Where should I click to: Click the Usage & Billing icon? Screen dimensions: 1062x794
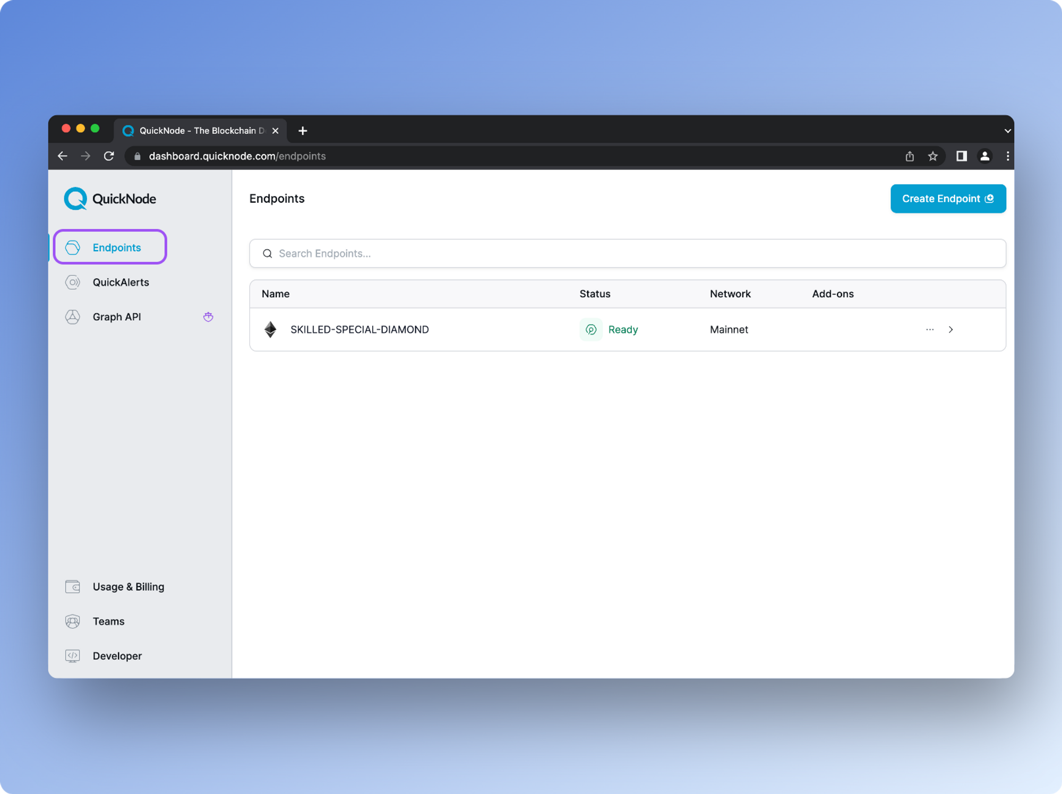(x=73, y=586)
